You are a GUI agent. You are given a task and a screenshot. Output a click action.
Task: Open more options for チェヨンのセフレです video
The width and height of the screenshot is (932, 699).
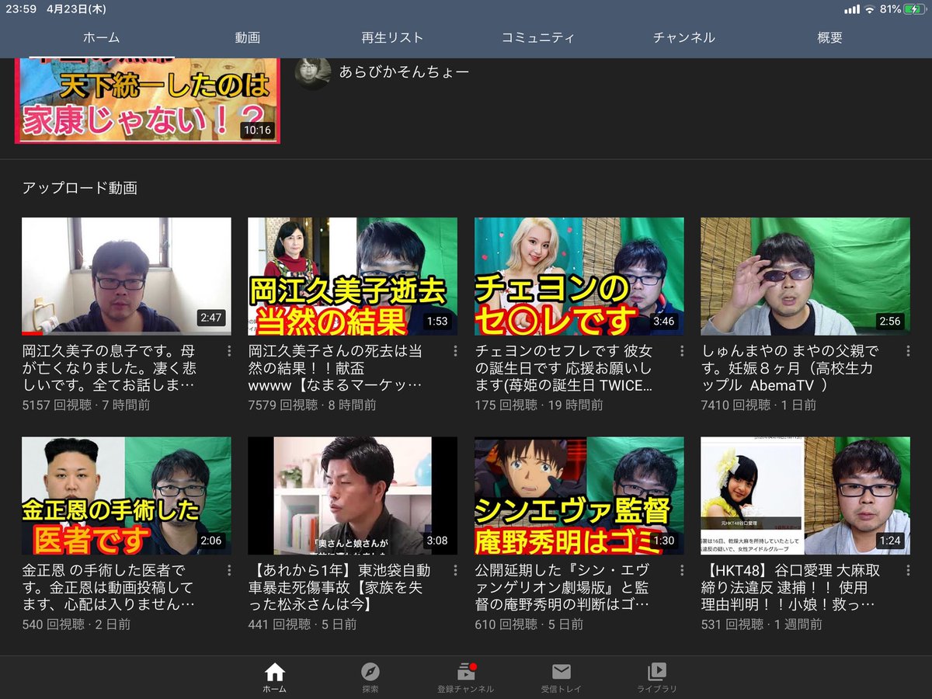(x=682, y=351)
